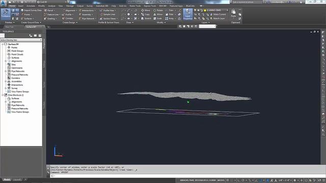Collapse the Data Shortcuts tree node
The image size is (326, 183).
click(x=3, y=95)
